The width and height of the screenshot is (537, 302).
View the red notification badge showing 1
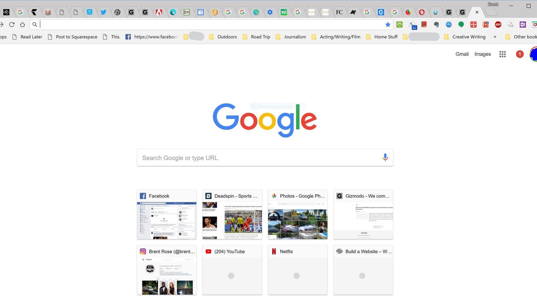pyautogui.click(x=520, y=54)
